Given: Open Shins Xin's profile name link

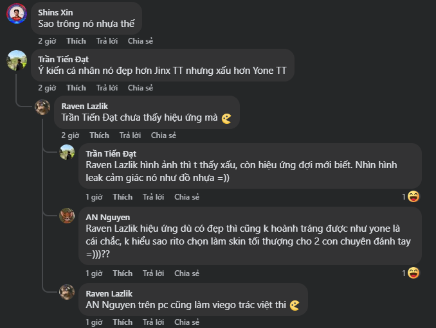Looking at the screenshot, I should coord(55,12).
